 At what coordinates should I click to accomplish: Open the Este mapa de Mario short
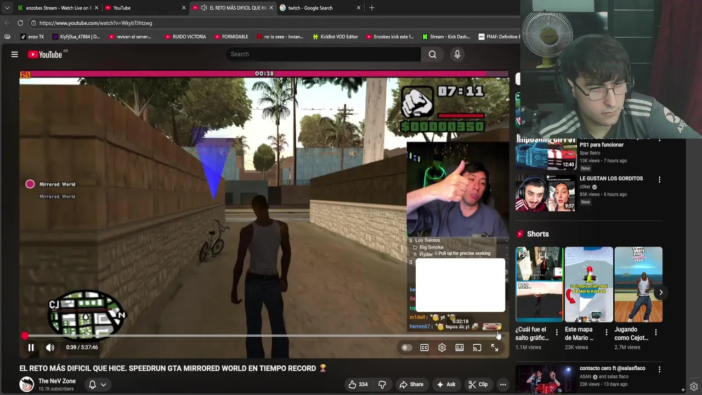(589, 284)
